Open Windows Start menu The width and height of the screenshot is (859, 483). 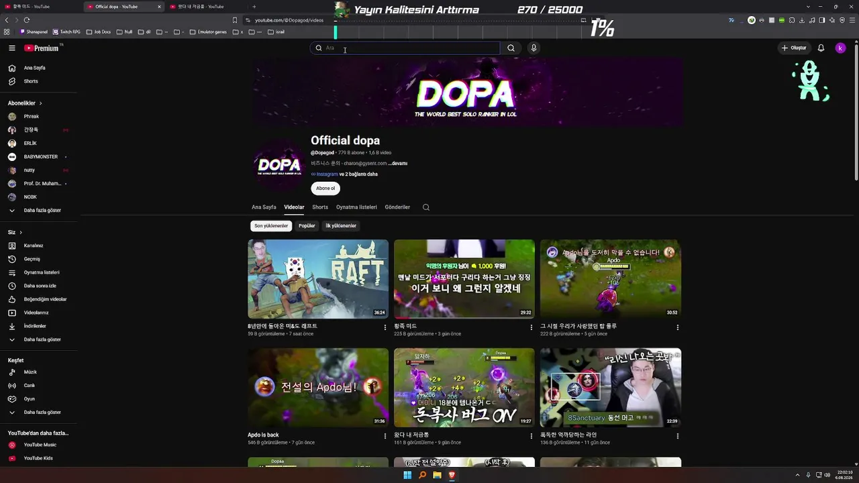407,475
